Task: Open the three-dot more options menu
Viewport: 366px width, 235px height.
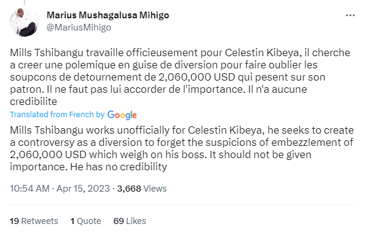Action: (x=350, y=15)
